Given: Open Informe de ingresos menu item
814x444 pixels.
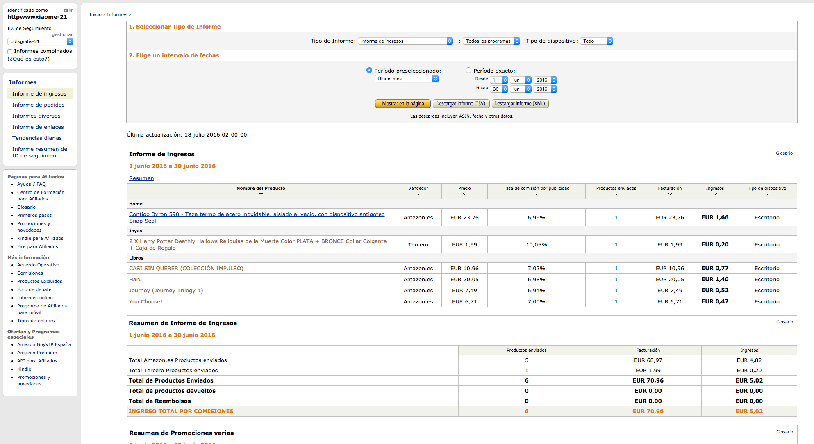Looking at the screenshot, I should 39,93.
